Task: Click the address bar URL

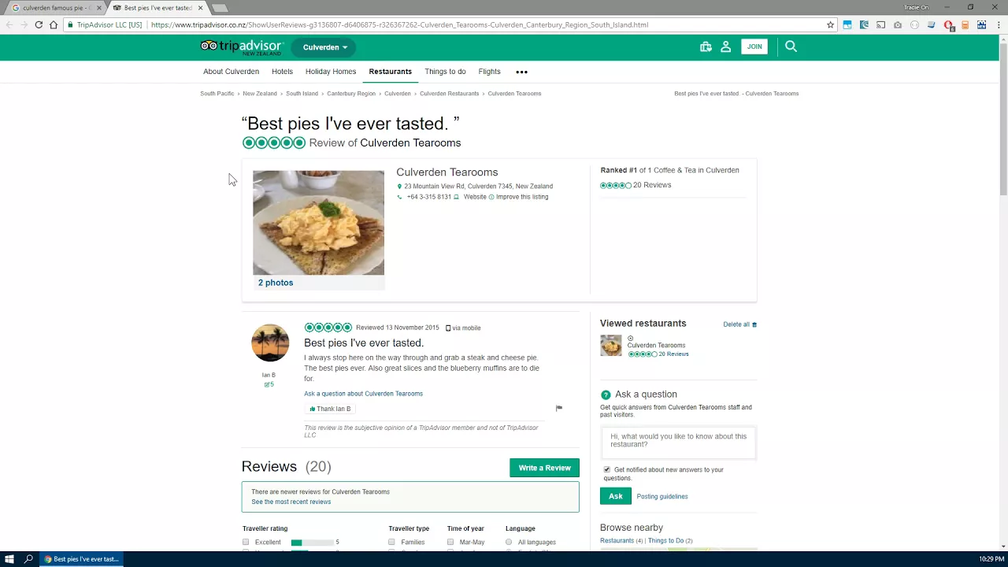Action: [399, 24]
